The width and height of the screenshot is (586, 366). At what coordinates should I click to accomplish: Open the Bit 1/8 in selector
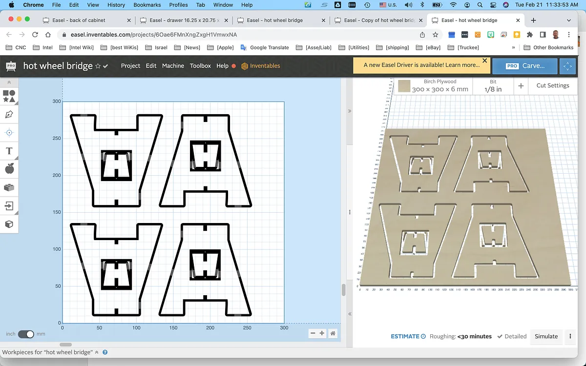click(493, 86)
